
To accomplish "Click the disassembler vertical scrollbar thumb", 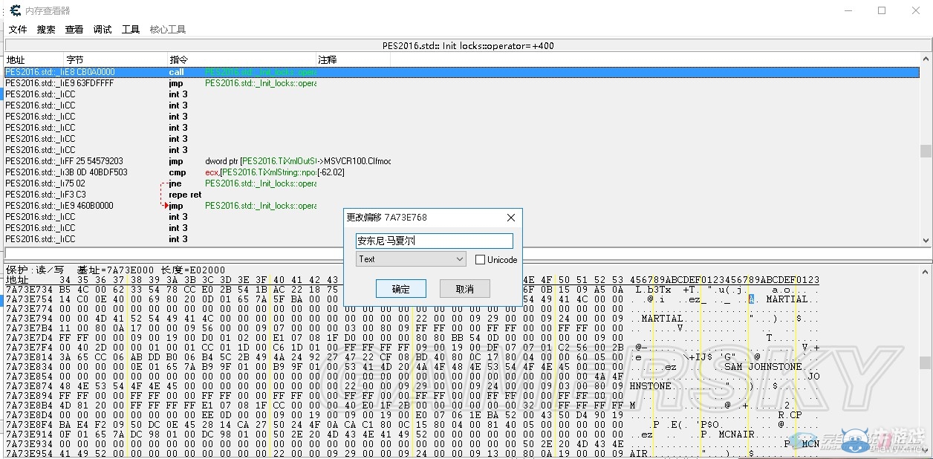I will click(x=926, y=151).
